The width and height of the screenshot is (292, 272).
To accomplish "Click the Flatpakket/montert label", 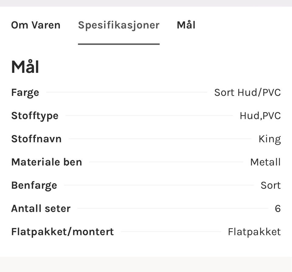I will click(62, 232).
